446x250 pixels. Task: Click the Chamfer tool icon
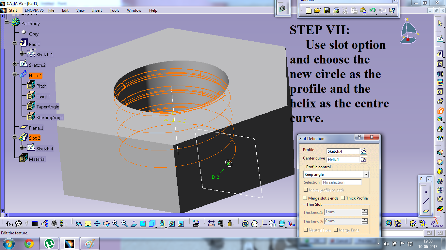click(440, 161)
